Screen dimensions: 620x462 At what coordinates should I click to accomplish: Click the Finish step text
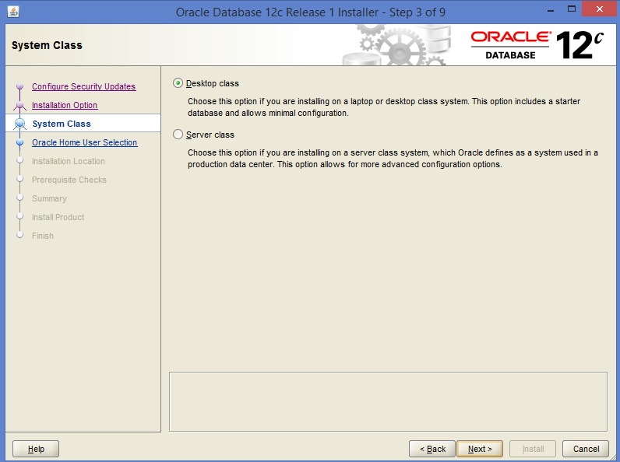(43, 236)
